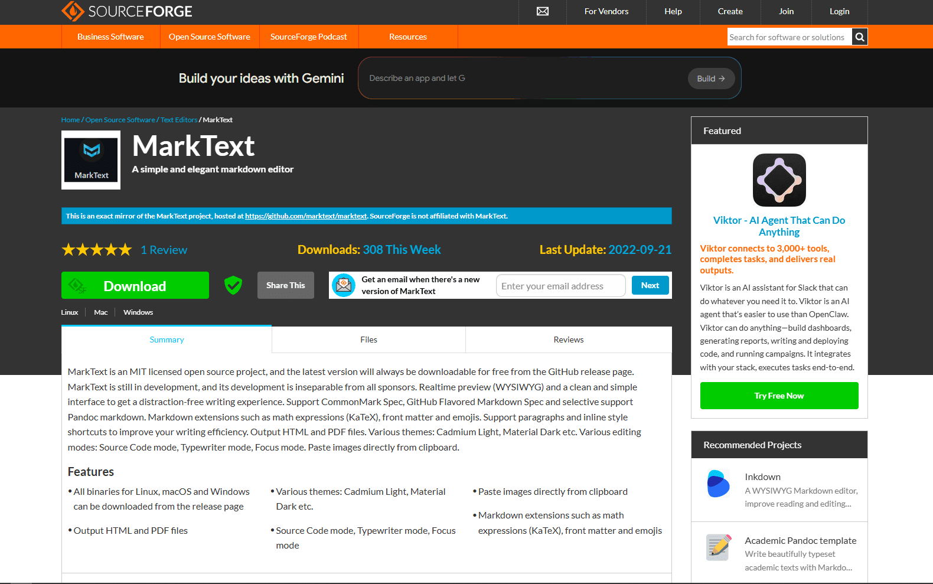Image resolution: width=933 pixels, height=584 pixels.
Task: Open the For Vendors menu
Action: (606, 11)
